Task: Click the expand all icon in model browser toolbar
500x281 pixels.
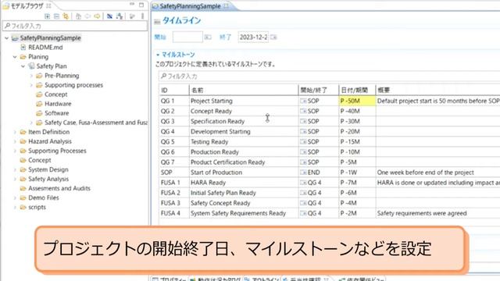Action: [x=47, y=16]
